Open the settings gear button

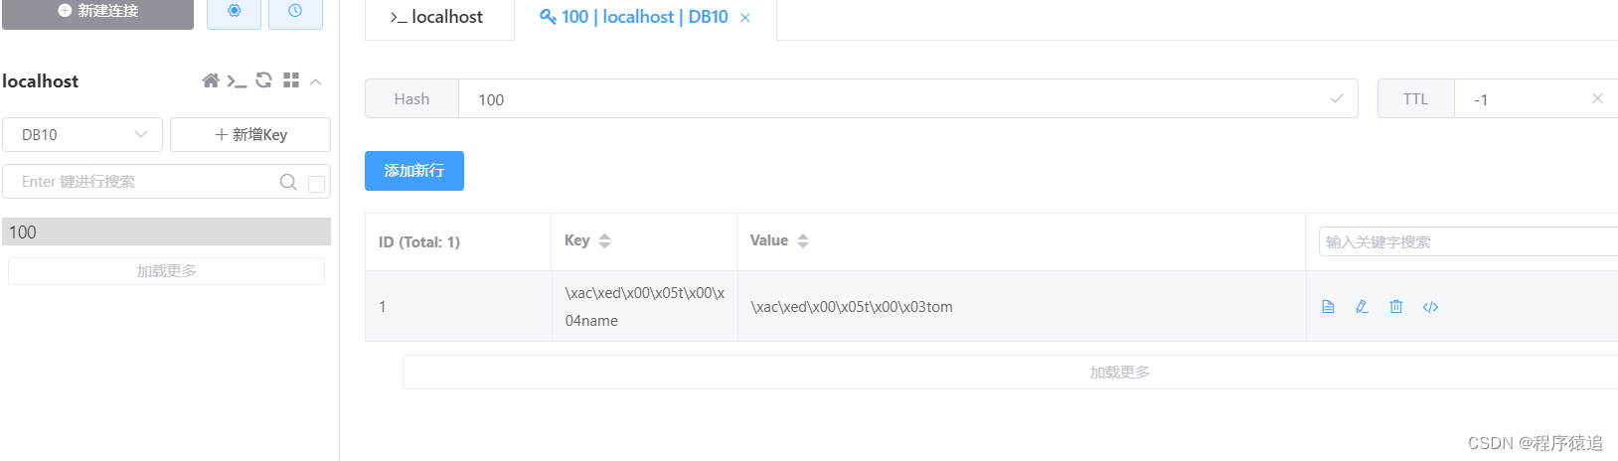234,11
